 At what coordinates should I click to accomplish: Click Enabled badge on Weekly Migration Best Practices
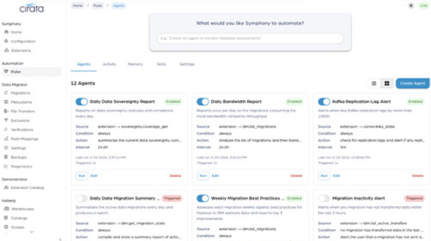[294, 198]
